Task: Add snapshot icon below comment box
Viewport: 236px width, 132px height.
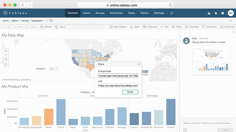Action: (x=185, y=130)
